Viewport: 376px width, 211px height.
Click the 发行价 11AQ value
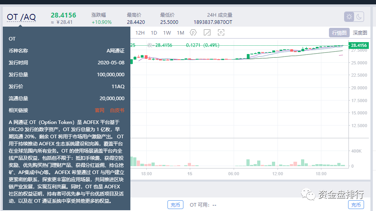click(118, 87)
